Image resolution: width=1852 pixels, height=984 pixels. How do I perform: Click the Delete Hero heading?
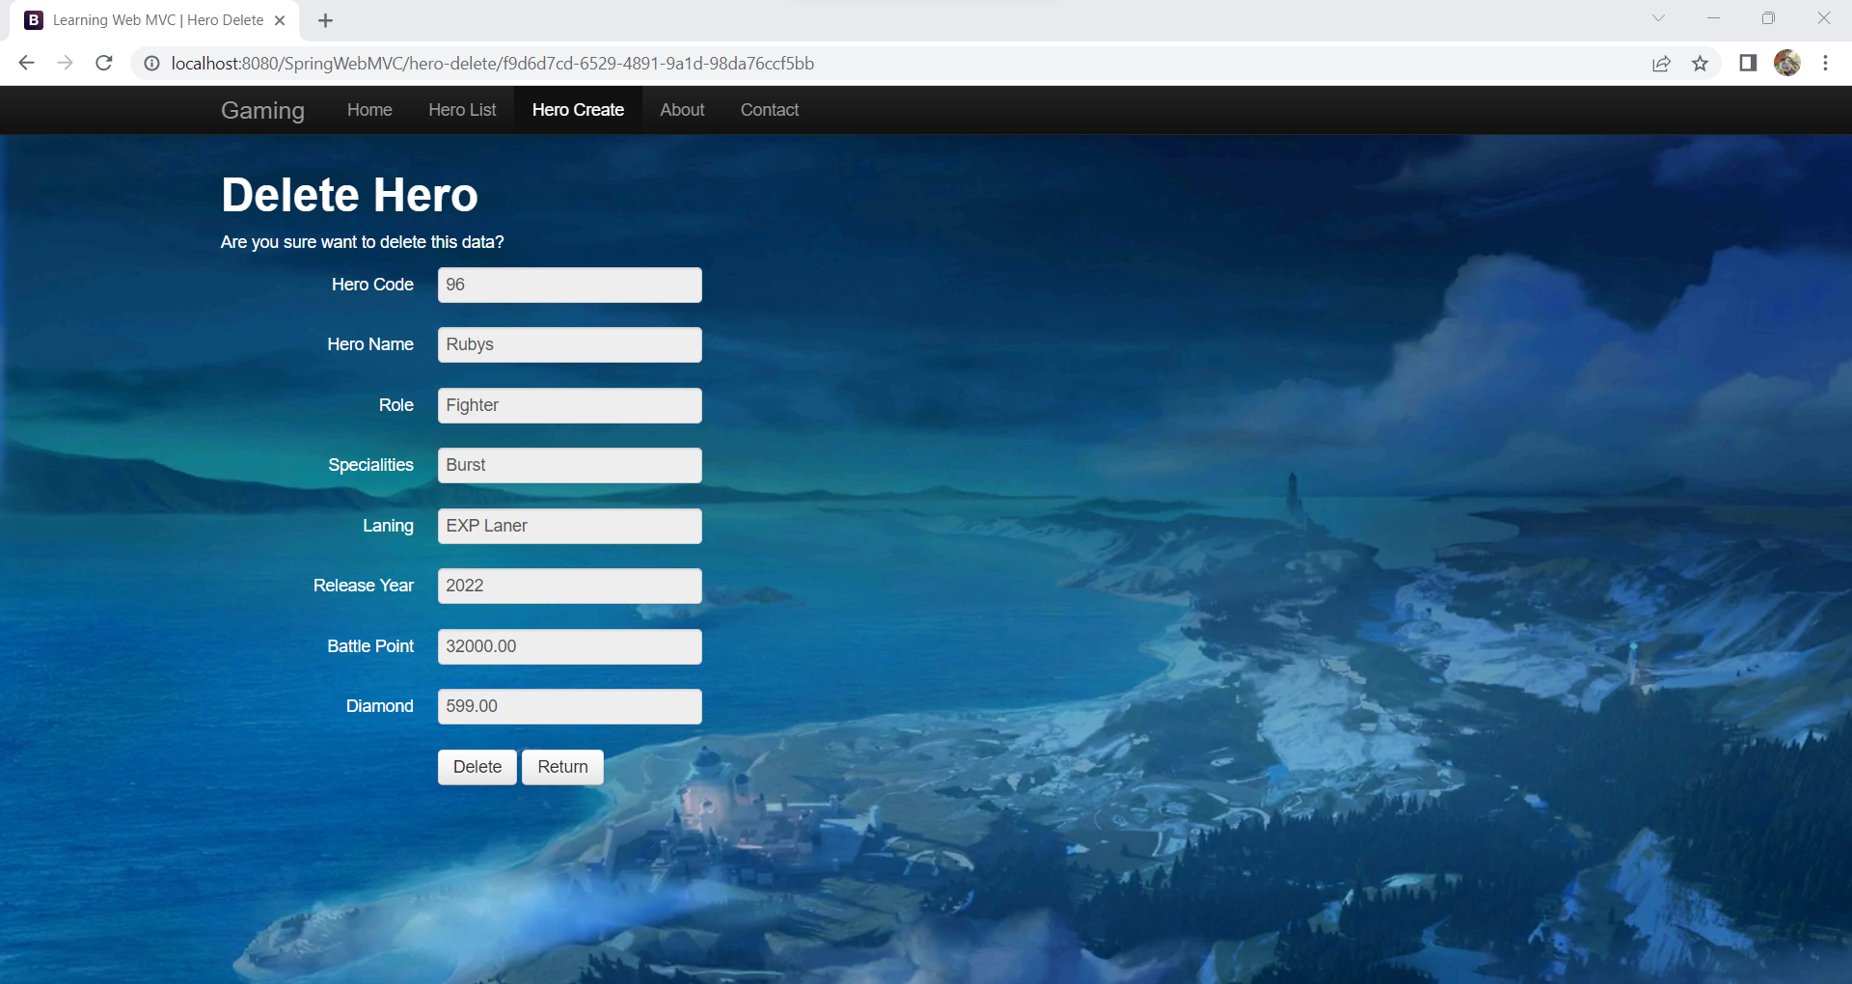pos(349,195)
